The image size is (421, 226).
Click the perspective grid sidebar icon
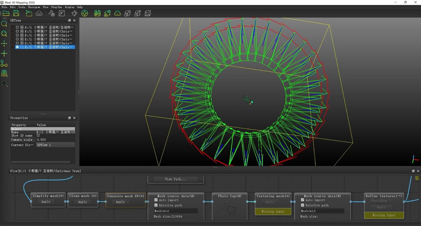pos(4,73)
